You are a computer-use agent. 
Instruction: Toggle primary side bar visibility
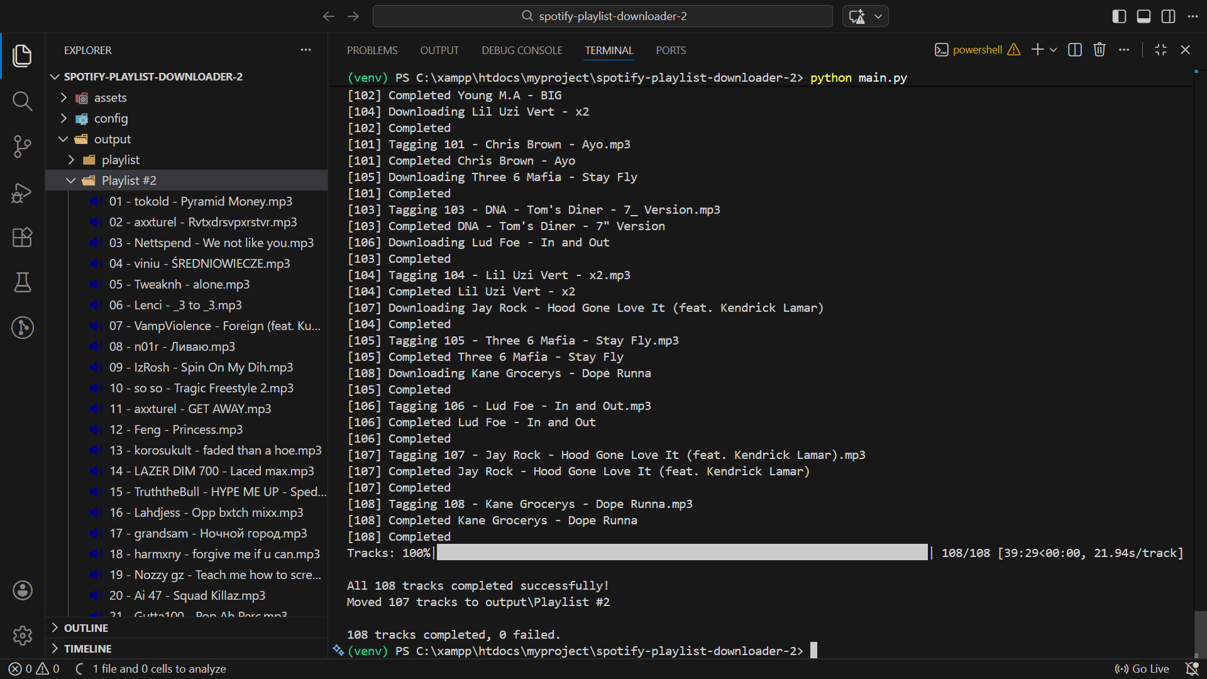pos(1119,16)
